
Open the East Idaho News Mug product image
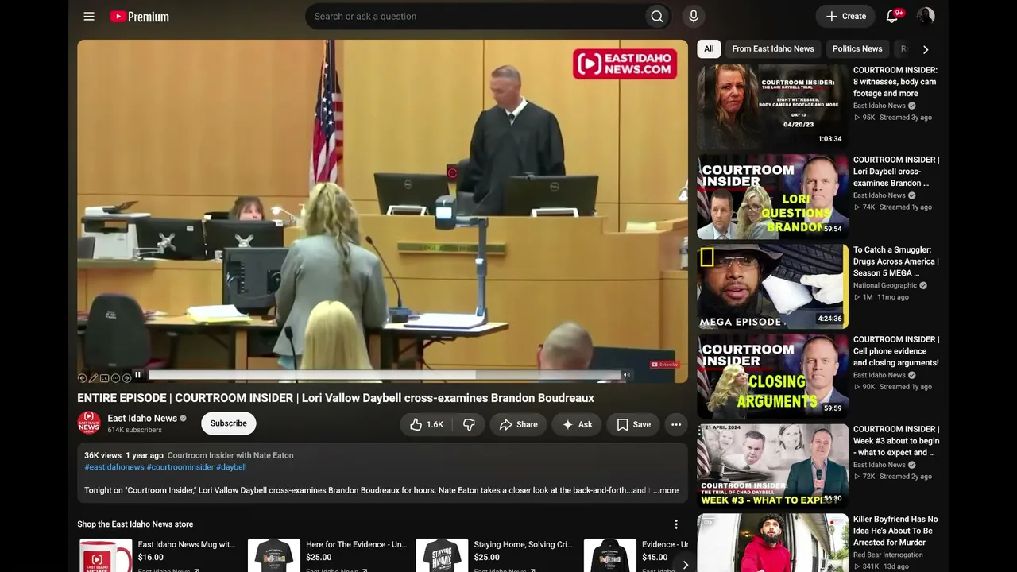pos(106,555)
